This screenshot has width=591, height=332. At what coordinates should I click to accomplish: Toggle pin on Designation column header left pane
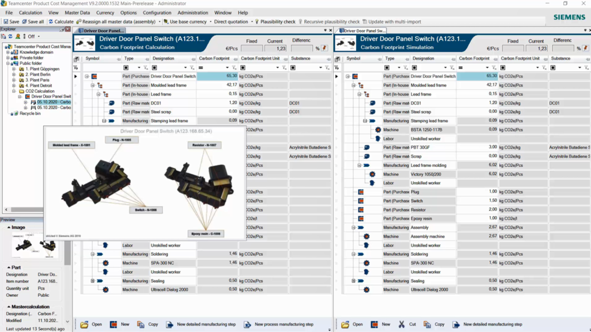tap(193, 59)
